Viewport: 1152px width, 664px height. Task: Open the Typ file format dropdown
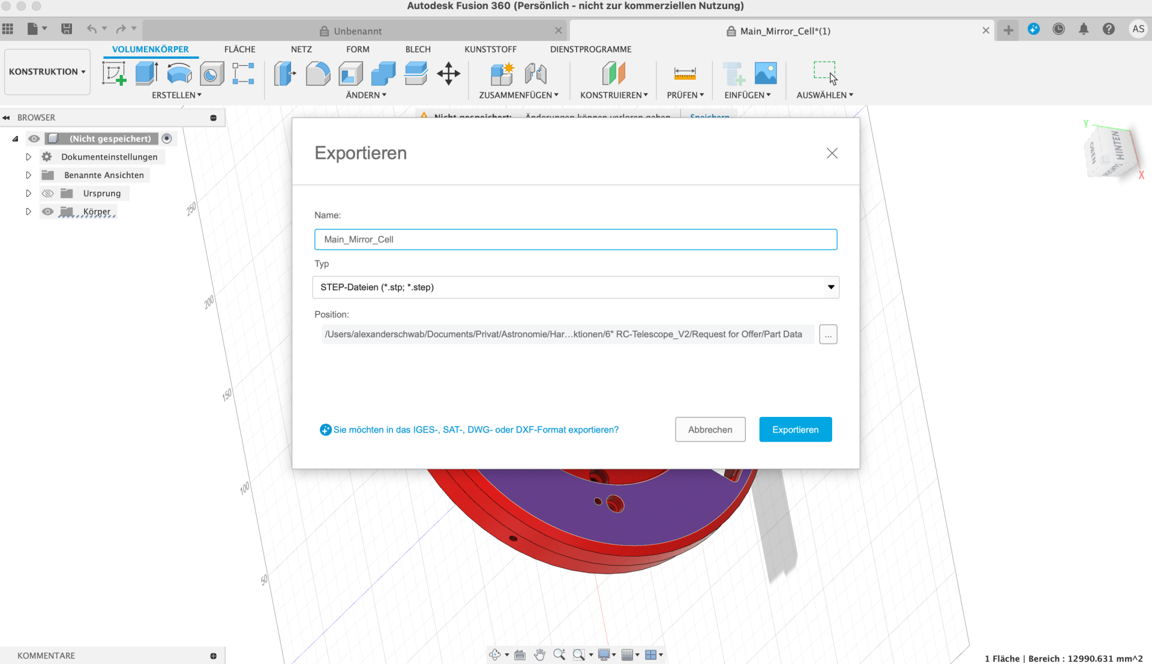(x=575, y=287)
